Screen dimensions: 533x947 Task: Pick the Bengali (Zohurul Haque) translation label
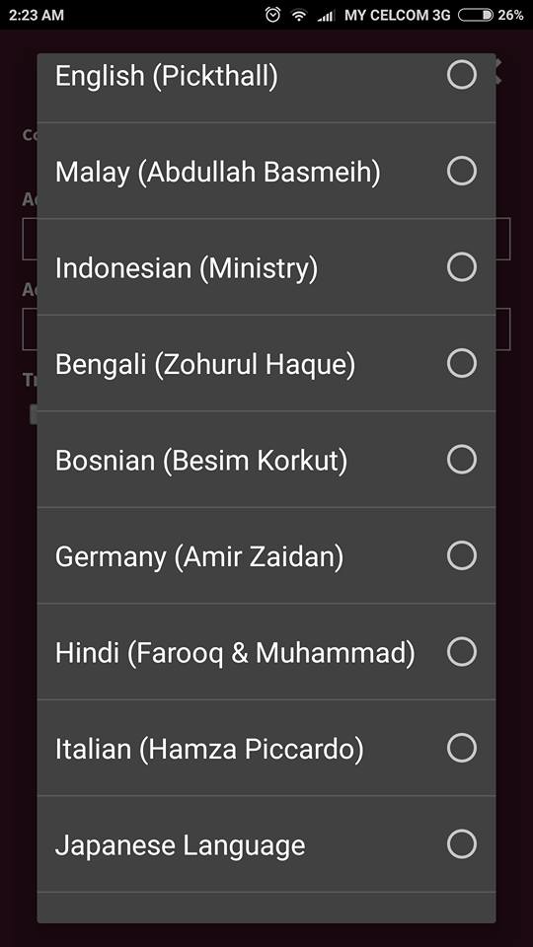pyautogui.click(x=205, y=364)
